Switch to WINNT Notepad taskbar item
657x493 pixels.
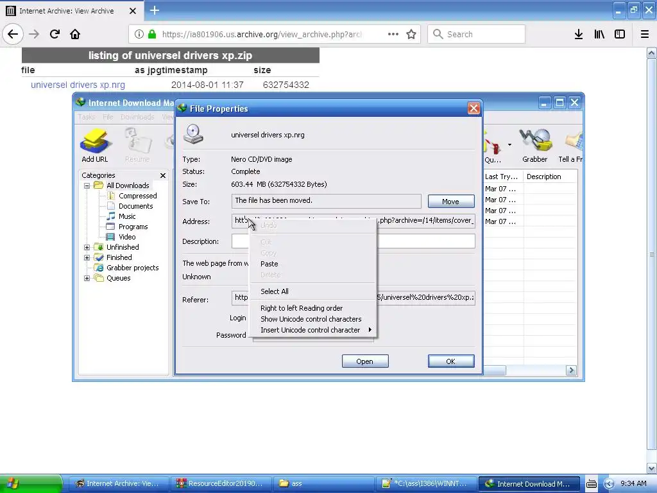coord(426,483)
